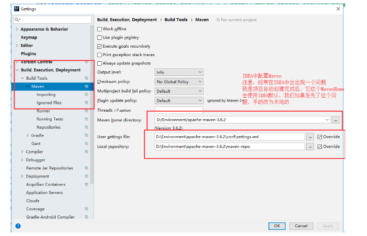The height and width of the screenshot is (236, 367).
Task: Close the Settings dialog
Action: click(338, 9)
